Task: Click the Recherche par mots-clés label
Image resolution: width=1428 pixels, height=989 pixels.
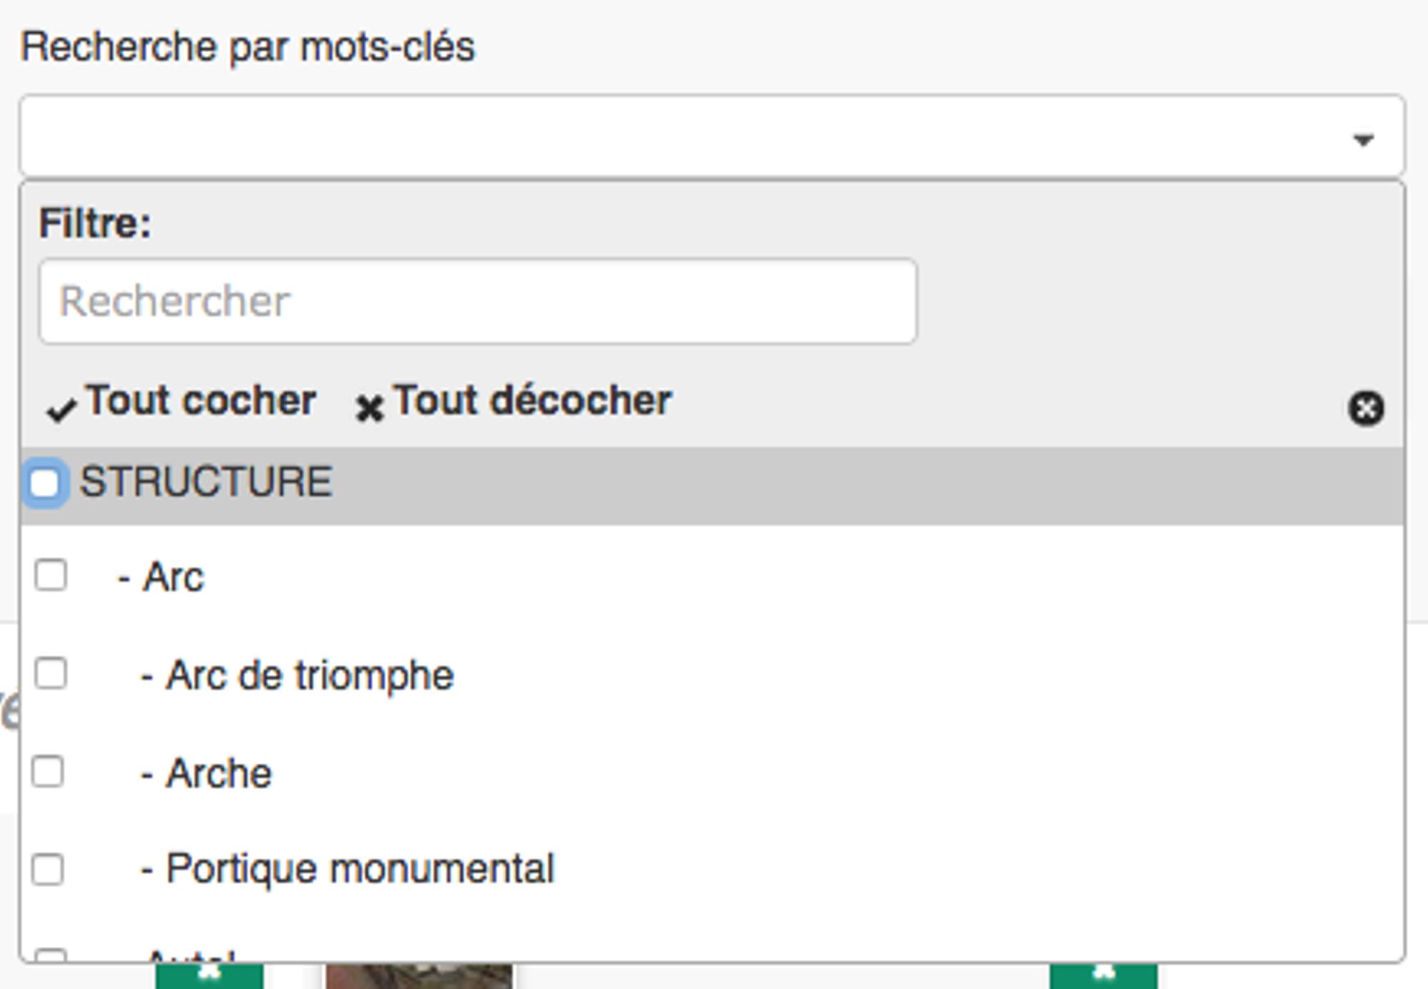Action: [248, 48]
